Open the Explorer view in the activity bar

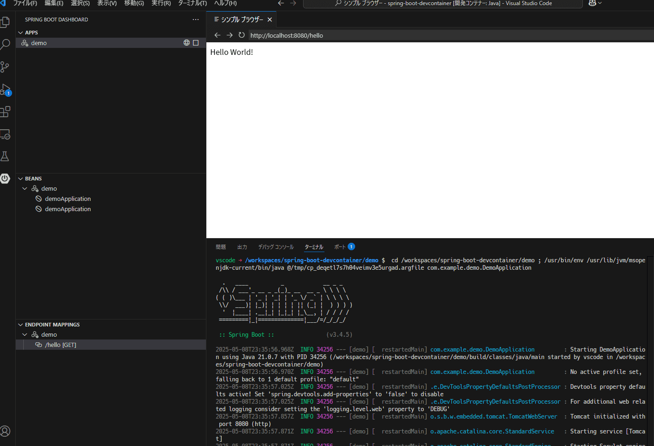(6, 21)
